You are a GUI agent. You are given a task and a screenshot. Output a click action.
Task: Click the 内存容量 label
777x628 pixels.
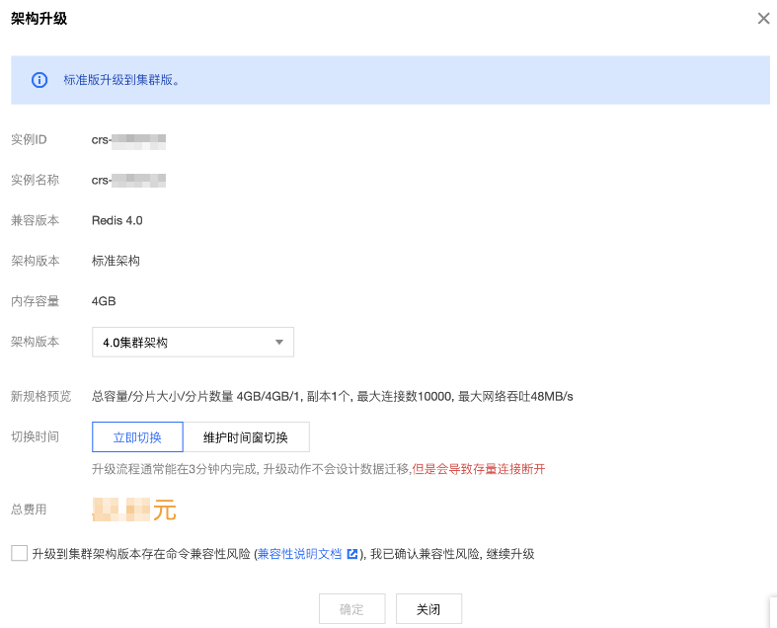pyautogui.click(x=36, y=301)
